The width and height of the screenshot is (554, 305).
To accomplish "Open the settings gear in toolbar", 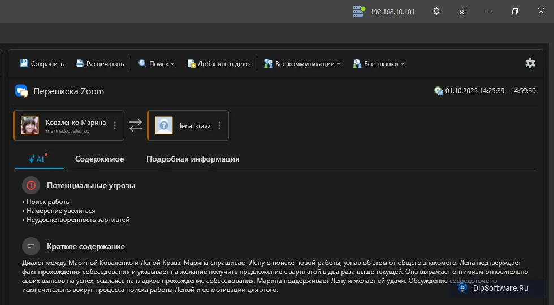I will pyautogui.click(x=530, y=63).
